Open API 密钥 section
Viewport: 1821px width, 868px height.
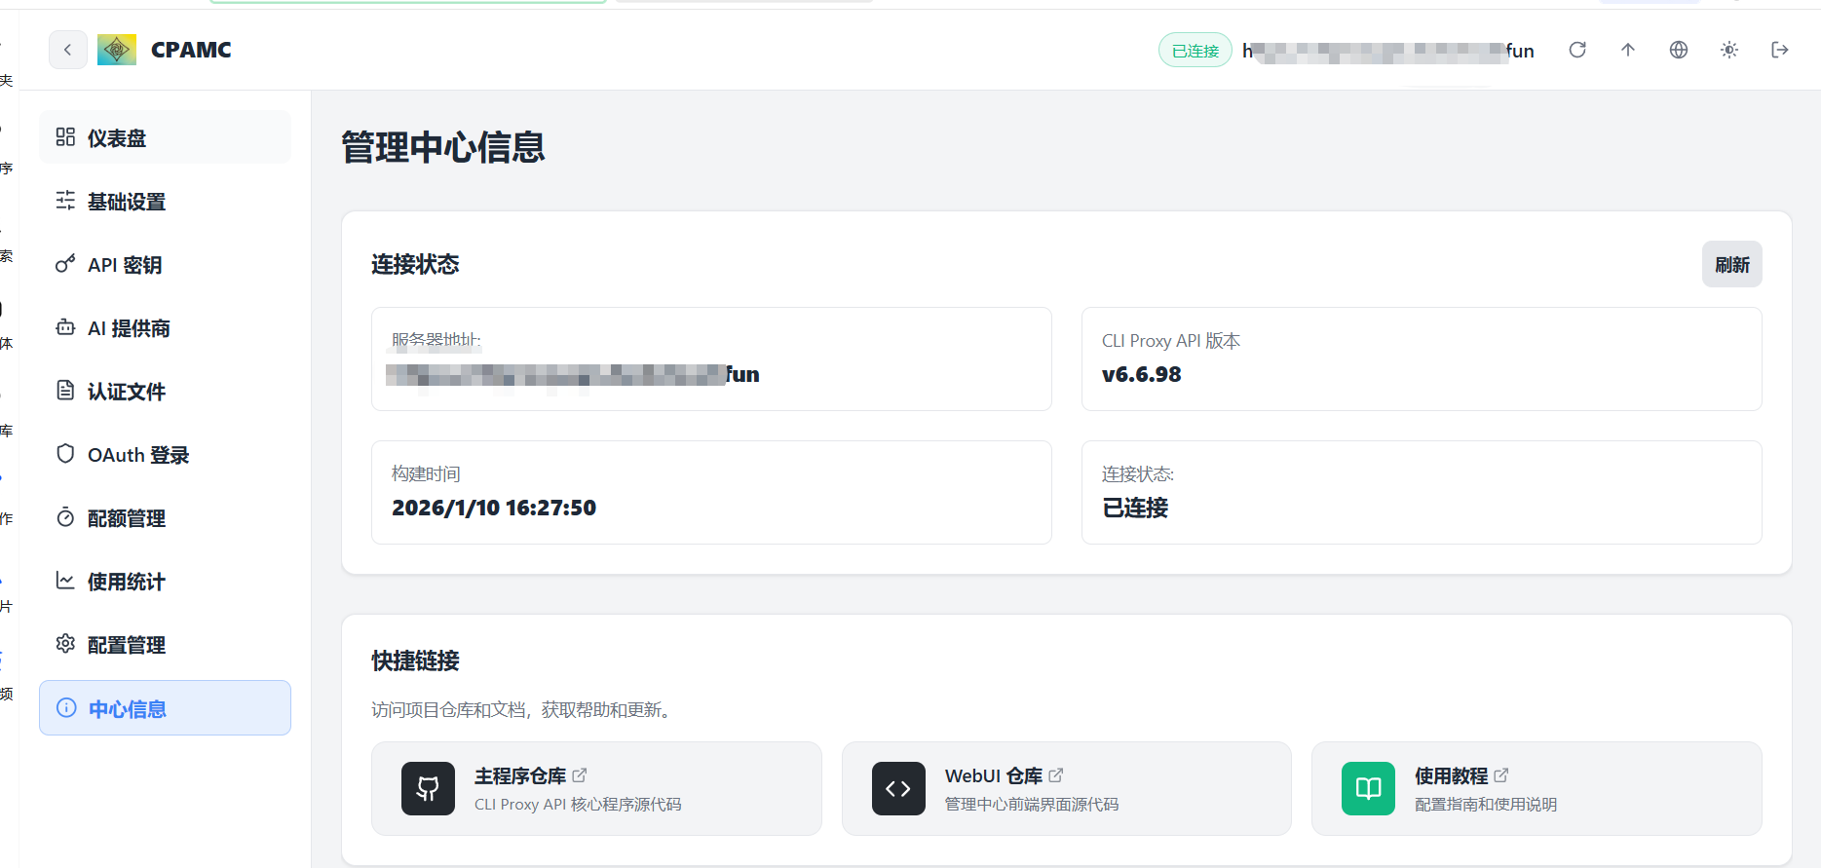165,264
